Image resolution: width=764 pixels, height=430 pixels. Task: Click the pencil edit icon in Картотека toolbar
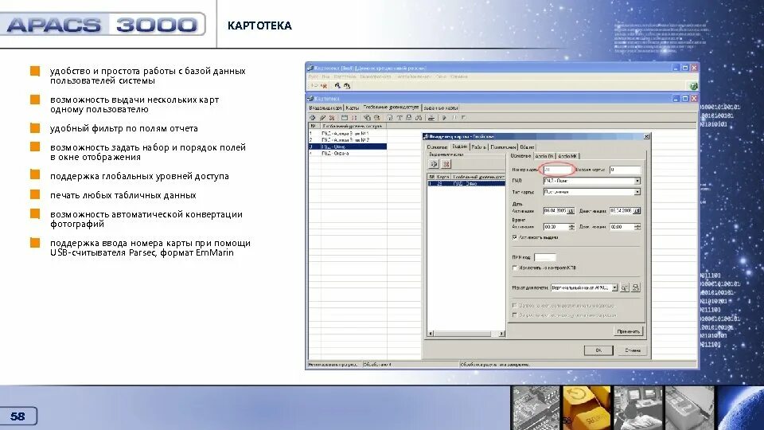pos(322,118)
